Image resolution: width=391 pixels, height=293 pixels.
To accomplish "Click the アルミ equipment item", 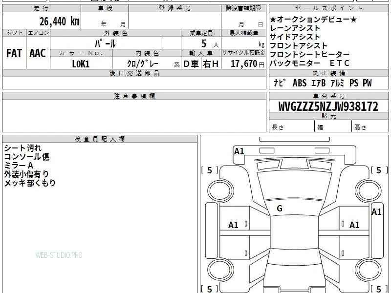I will pyautogui.click(x=337, y=83).
